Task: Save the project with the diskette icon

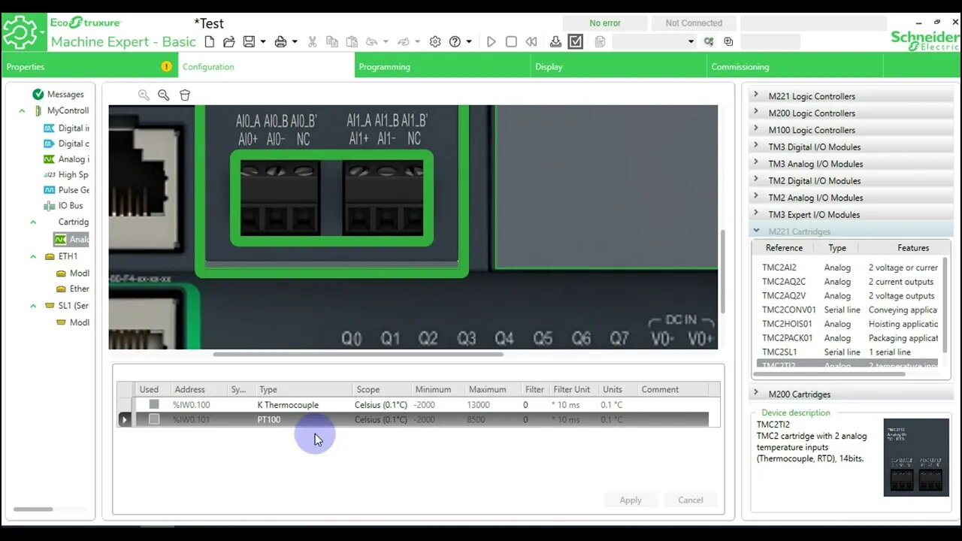Action: coord(249,42)
